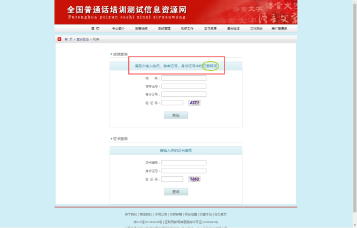Click the 姓名 input field

tap(184, 78)
